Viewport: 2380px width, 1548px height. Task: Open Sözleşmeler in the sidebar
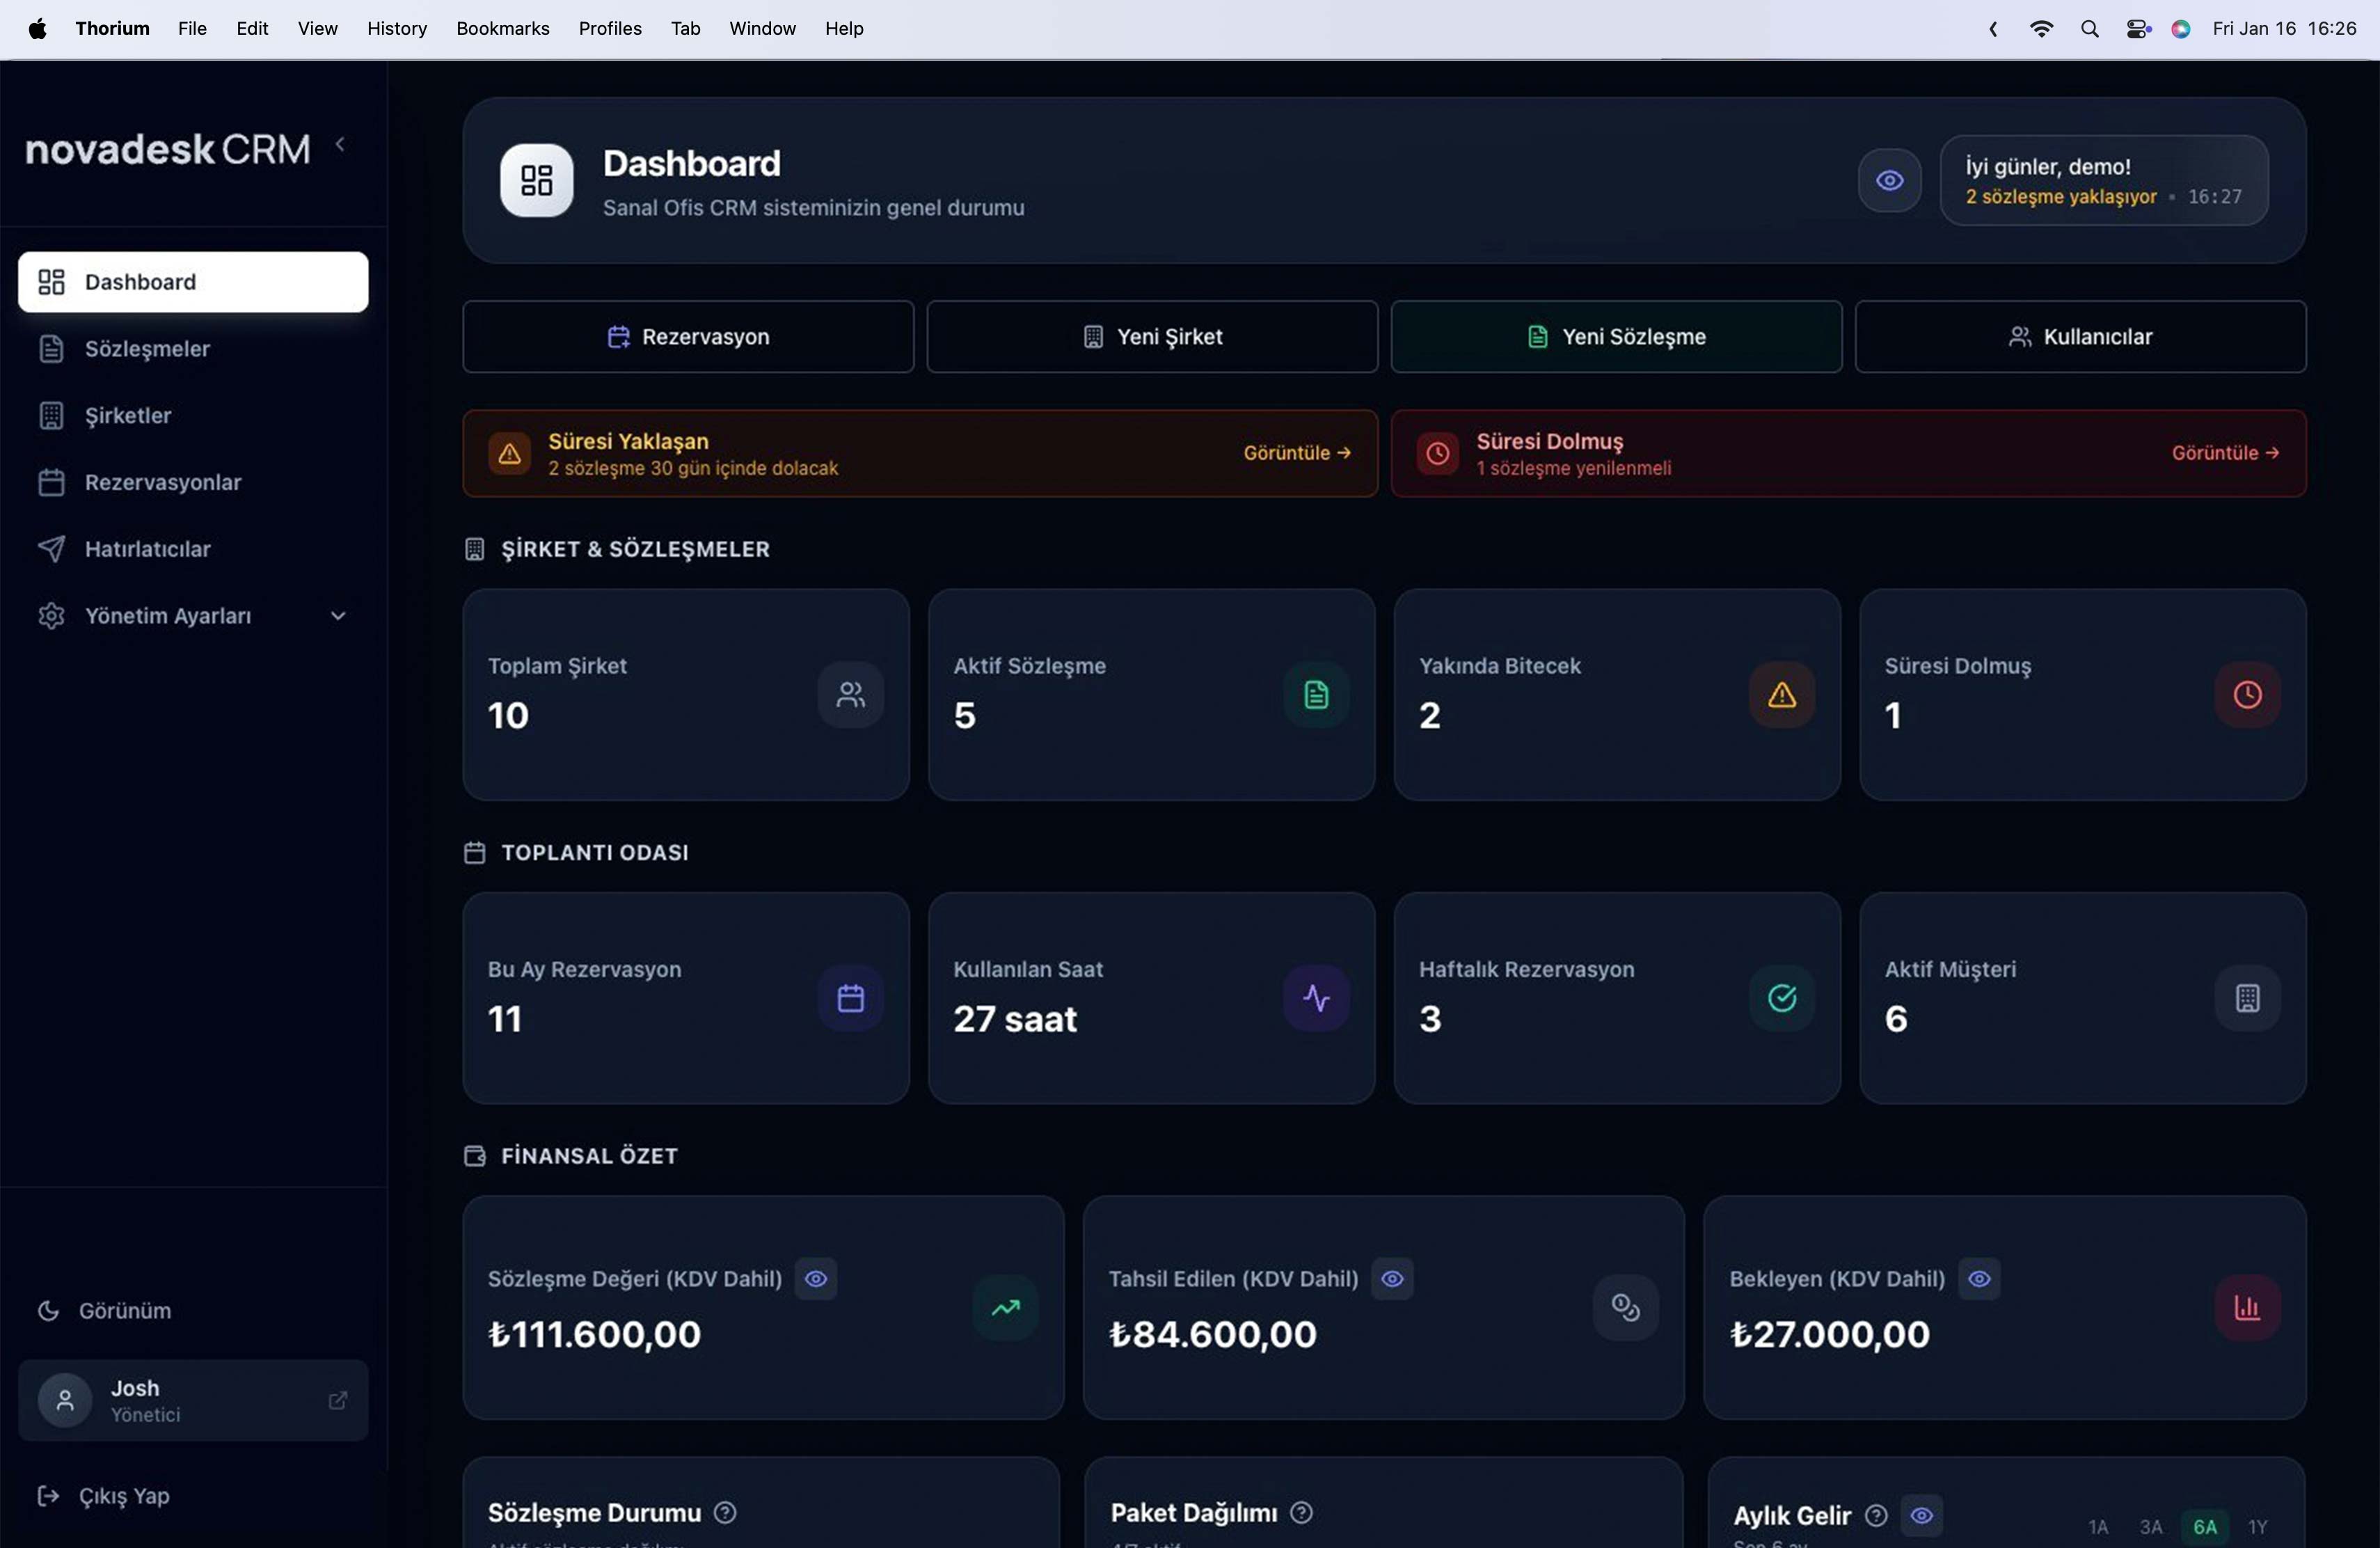click(147, 349)
